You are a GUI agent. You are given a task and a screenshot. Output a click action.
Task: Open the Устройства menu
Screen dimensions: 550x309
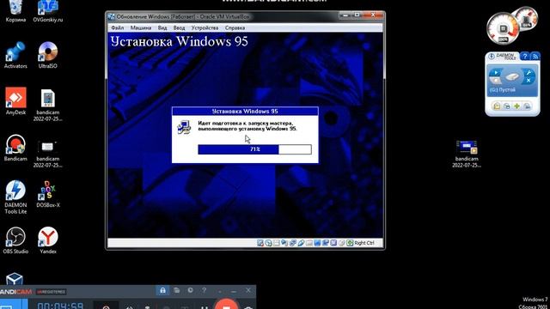coord(205,27)
